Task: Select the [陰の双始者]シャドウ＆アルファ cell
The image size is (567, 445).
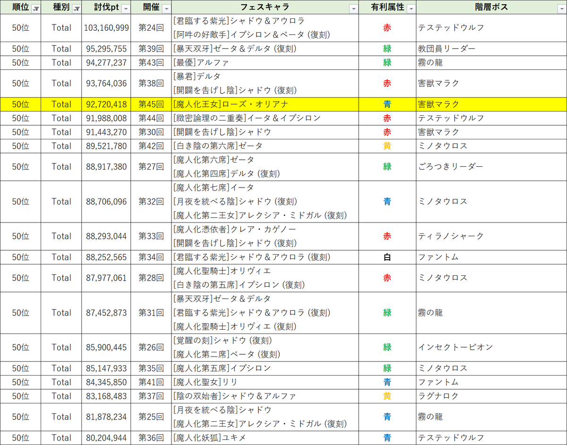Action: [265, 396]
